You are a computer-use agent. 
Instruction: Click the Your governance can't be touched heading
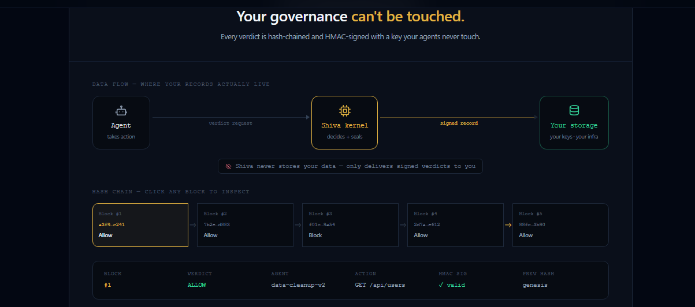coord(350,17)
